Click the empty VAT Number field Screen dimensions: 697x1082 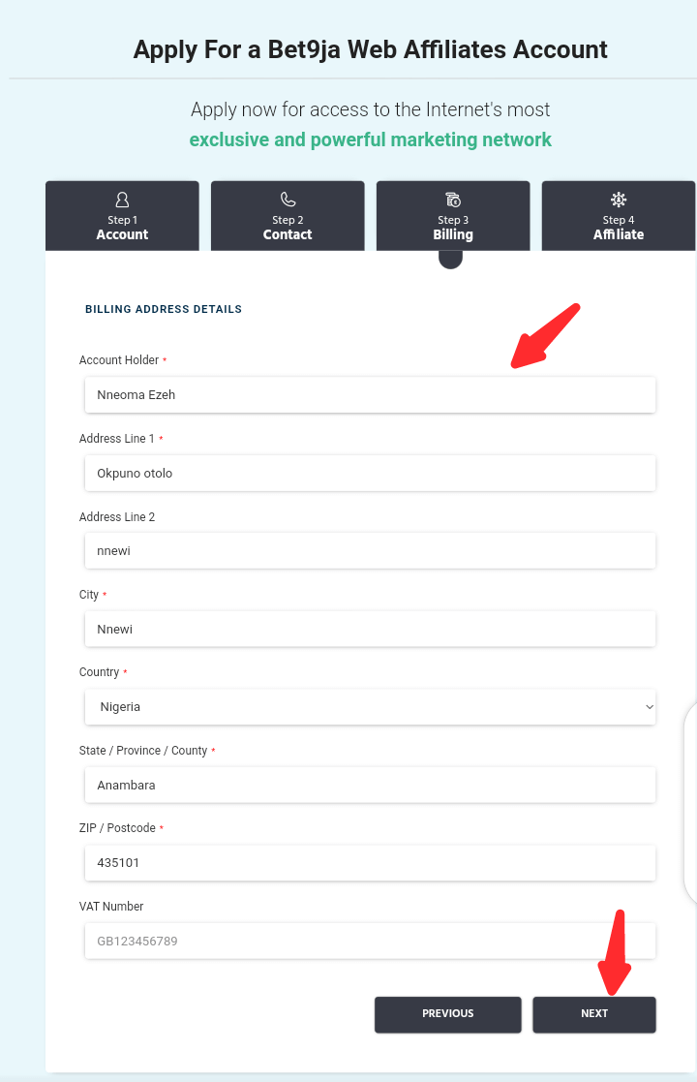click(x=370, y=941)
